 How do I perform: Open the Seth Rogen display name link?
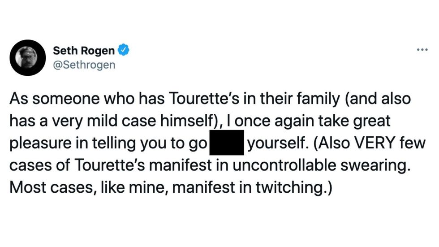(84, 51)
